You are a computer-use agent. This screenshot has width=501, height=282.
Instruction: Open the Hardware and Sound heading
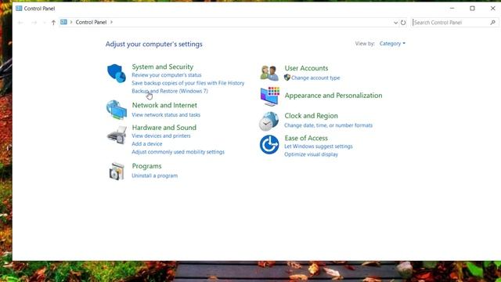point(164,127)
